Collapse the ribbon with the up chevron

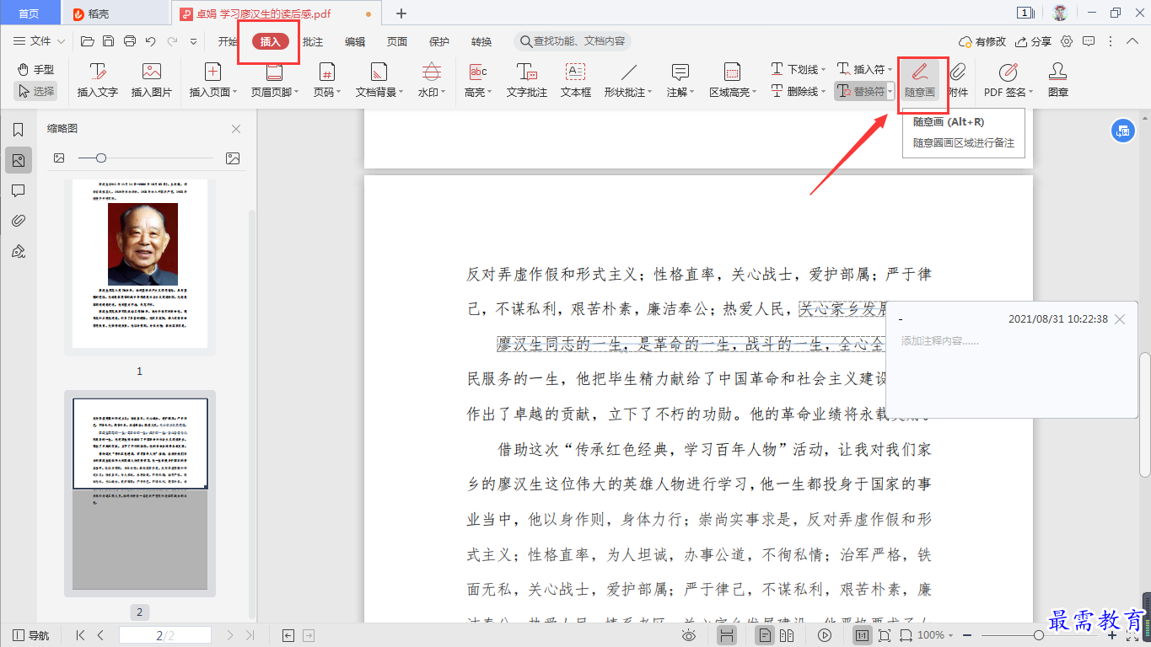[1134, 41]
